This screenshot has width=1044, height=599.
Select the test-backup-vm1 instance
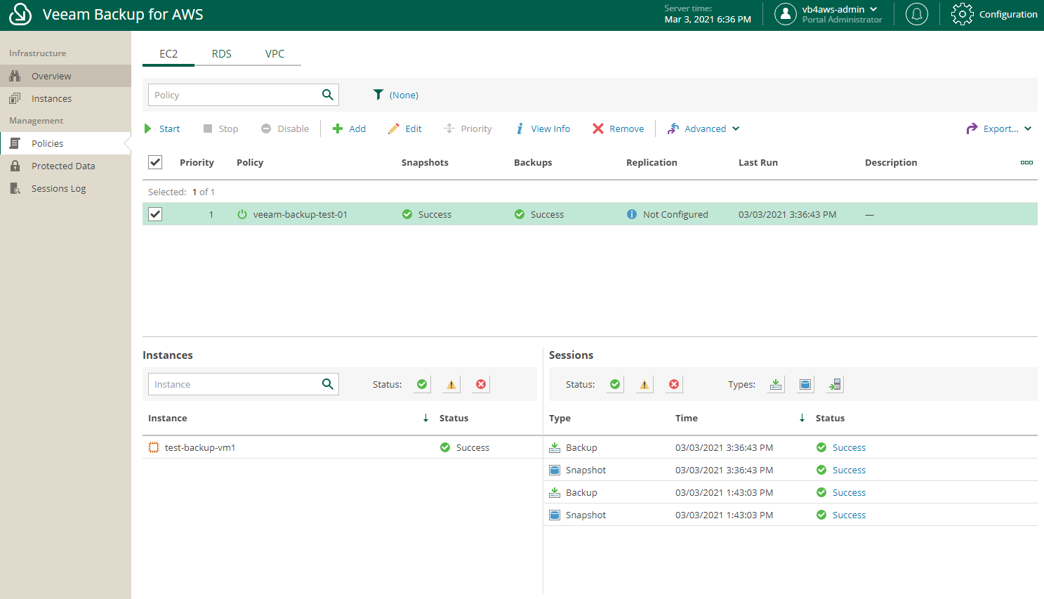tap(200, 447)
